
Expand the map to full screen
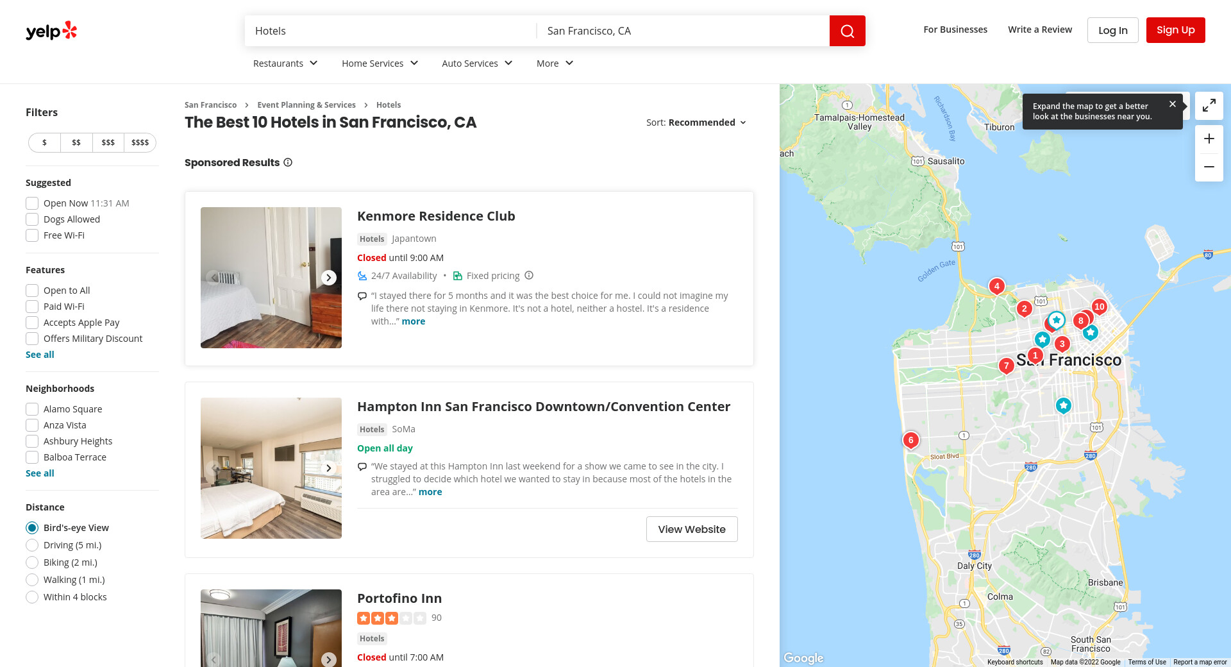pos(1209,106)
